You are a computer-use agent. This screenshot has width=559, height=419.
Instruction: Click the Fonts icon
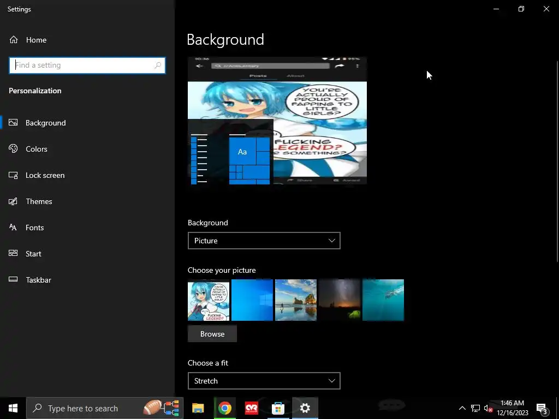point(13,228)
